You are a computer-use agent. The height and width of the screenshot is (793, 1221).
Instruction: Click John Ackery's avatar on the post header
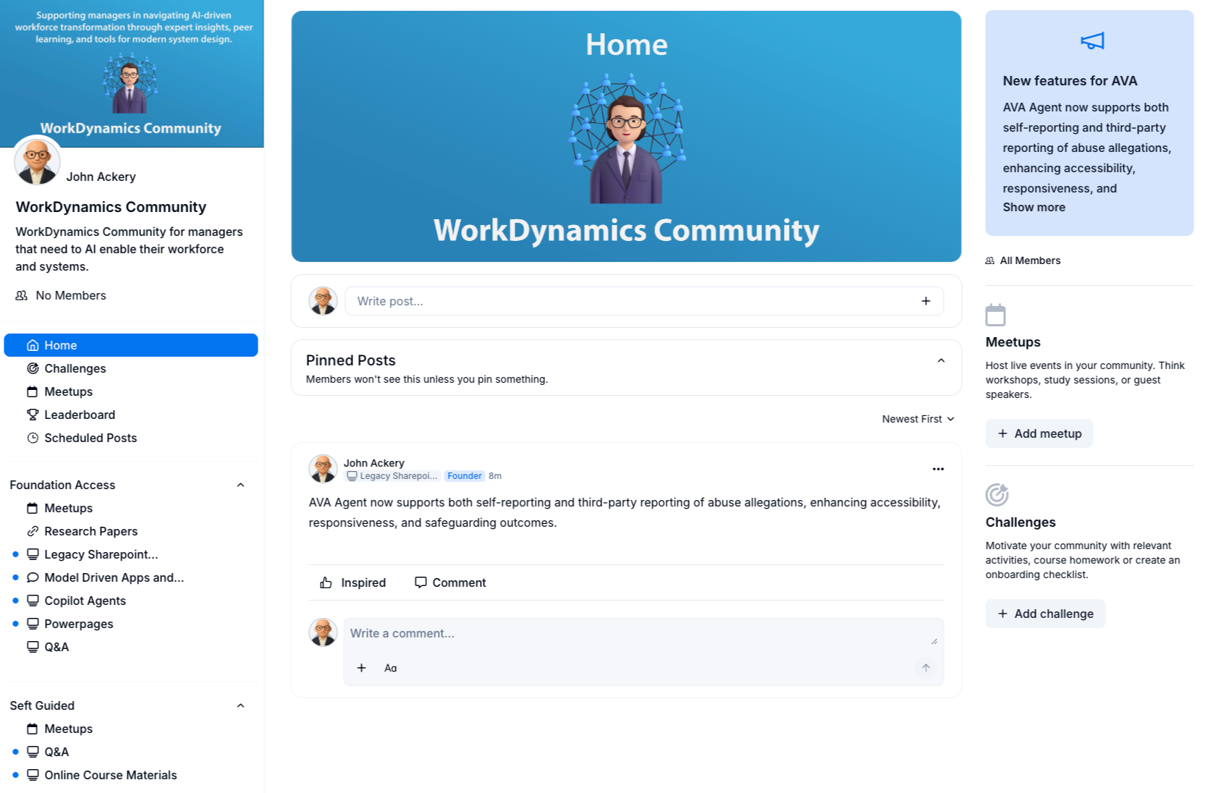(x=323, y=468)
